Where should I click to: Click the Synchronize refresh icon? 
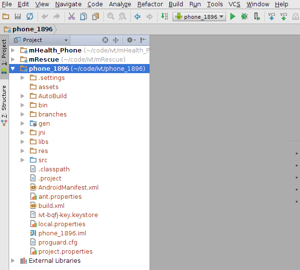coord(30,17)
